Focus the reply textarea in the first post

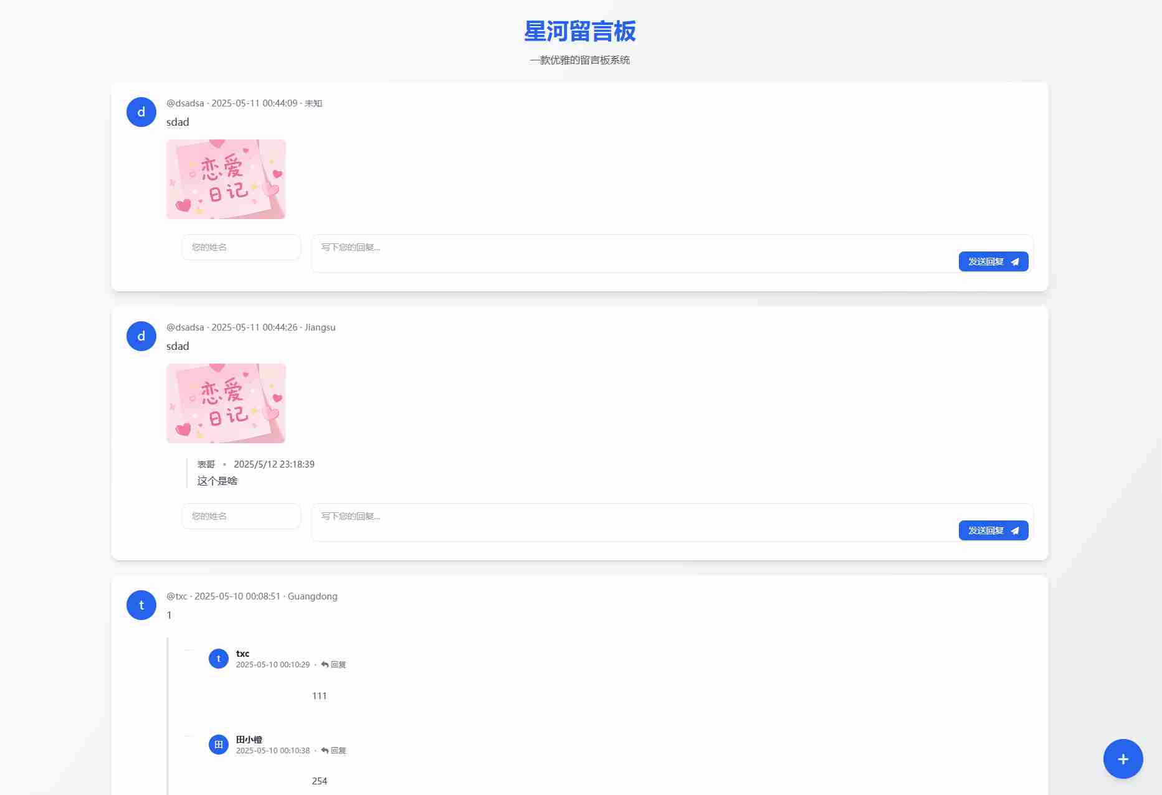[672, 253]
